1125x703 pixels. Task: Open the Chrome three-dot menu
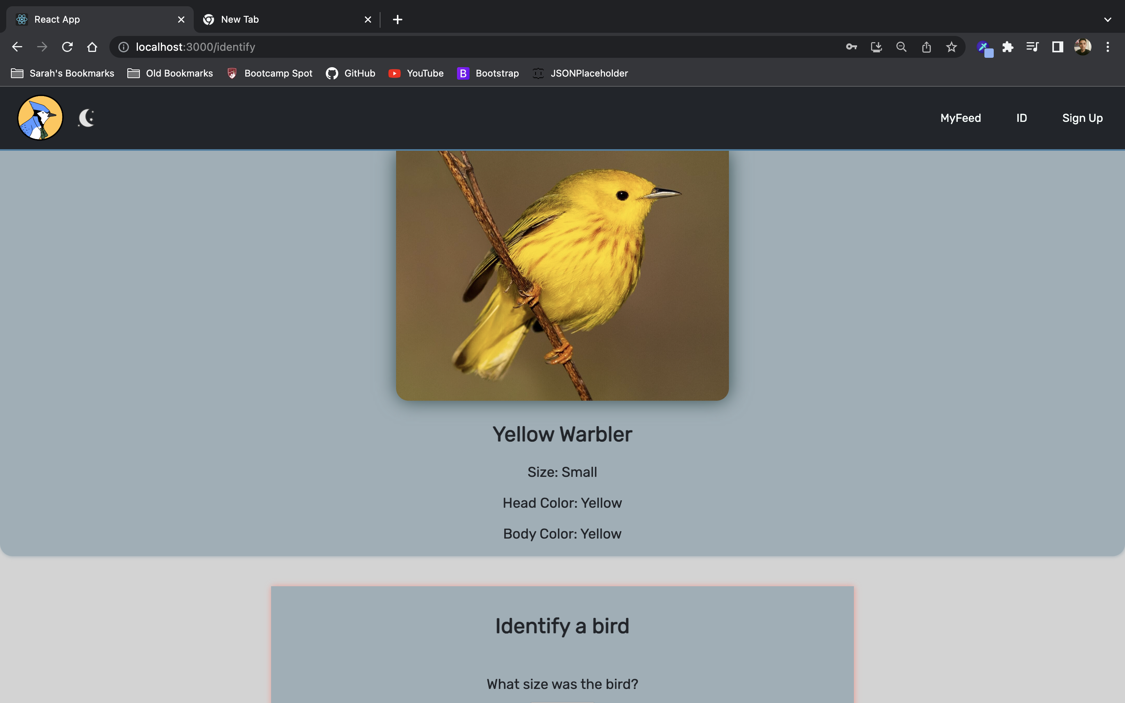[x=1108, y=46]
